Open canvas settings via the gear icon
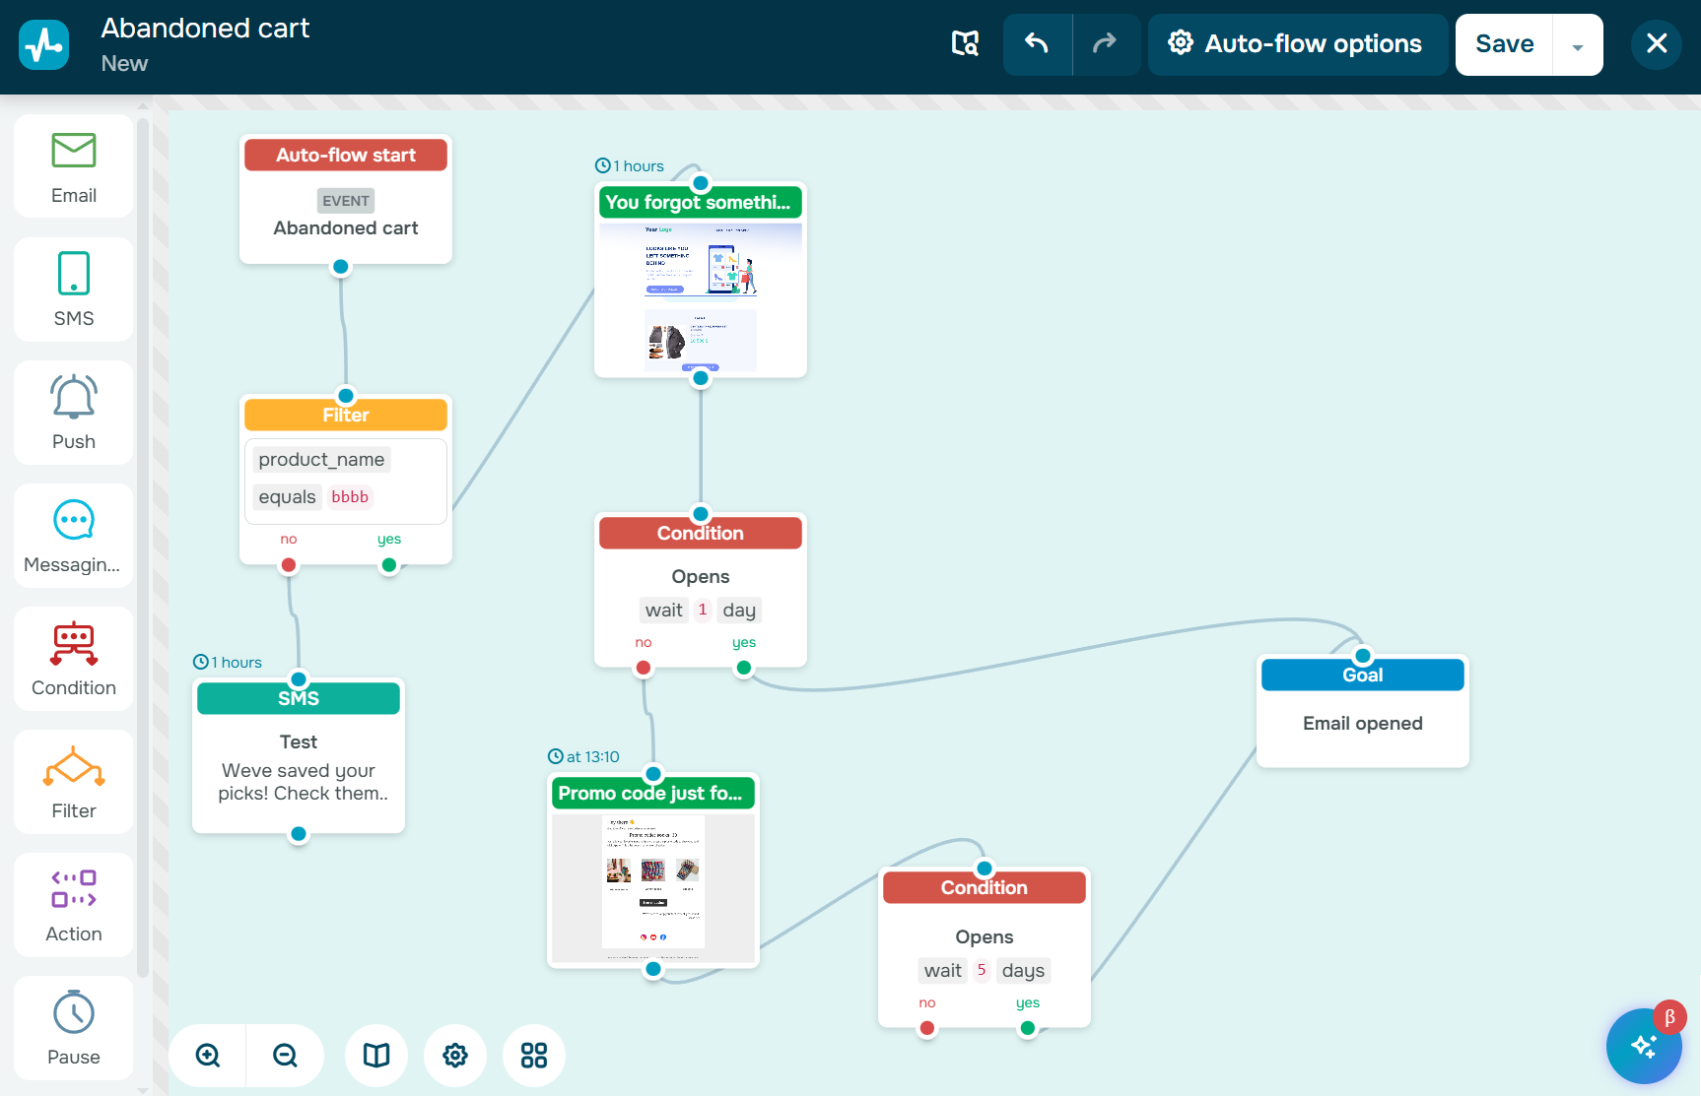The width and height of the screenshot is (1701, 1096). (x=455, y=1055)
